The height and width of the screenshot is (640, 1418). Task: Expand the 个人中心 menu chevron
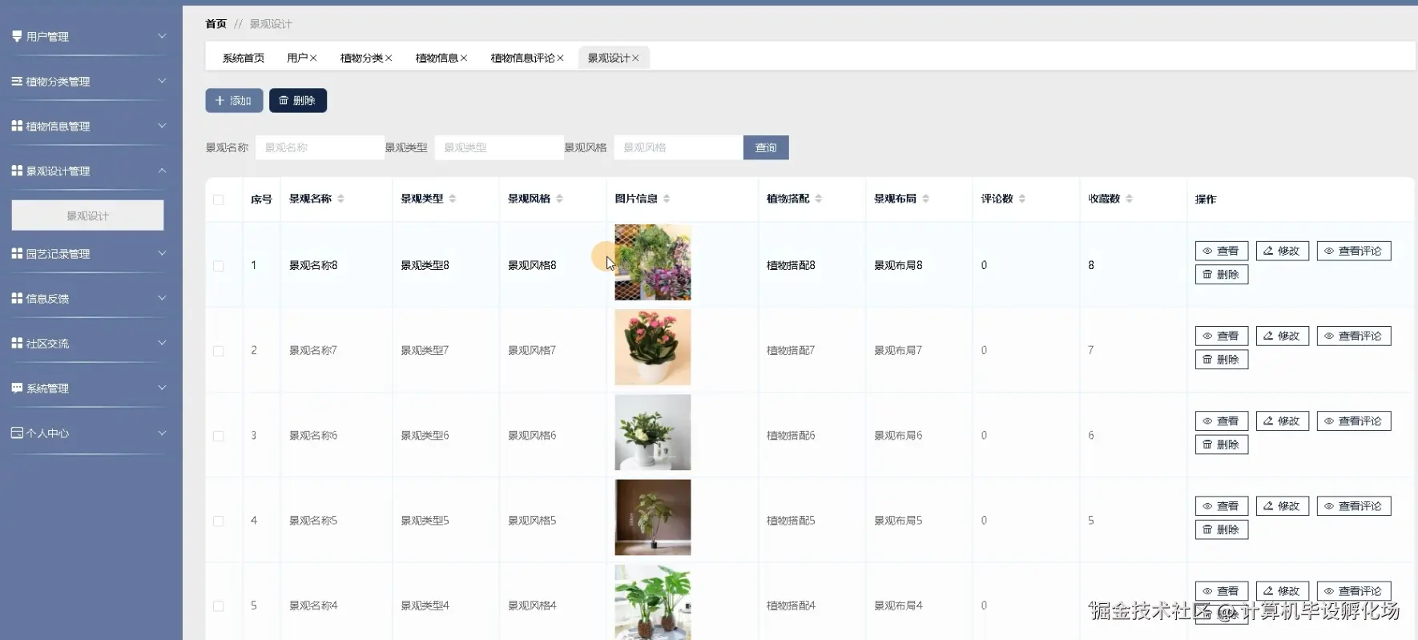click(162, 433)
